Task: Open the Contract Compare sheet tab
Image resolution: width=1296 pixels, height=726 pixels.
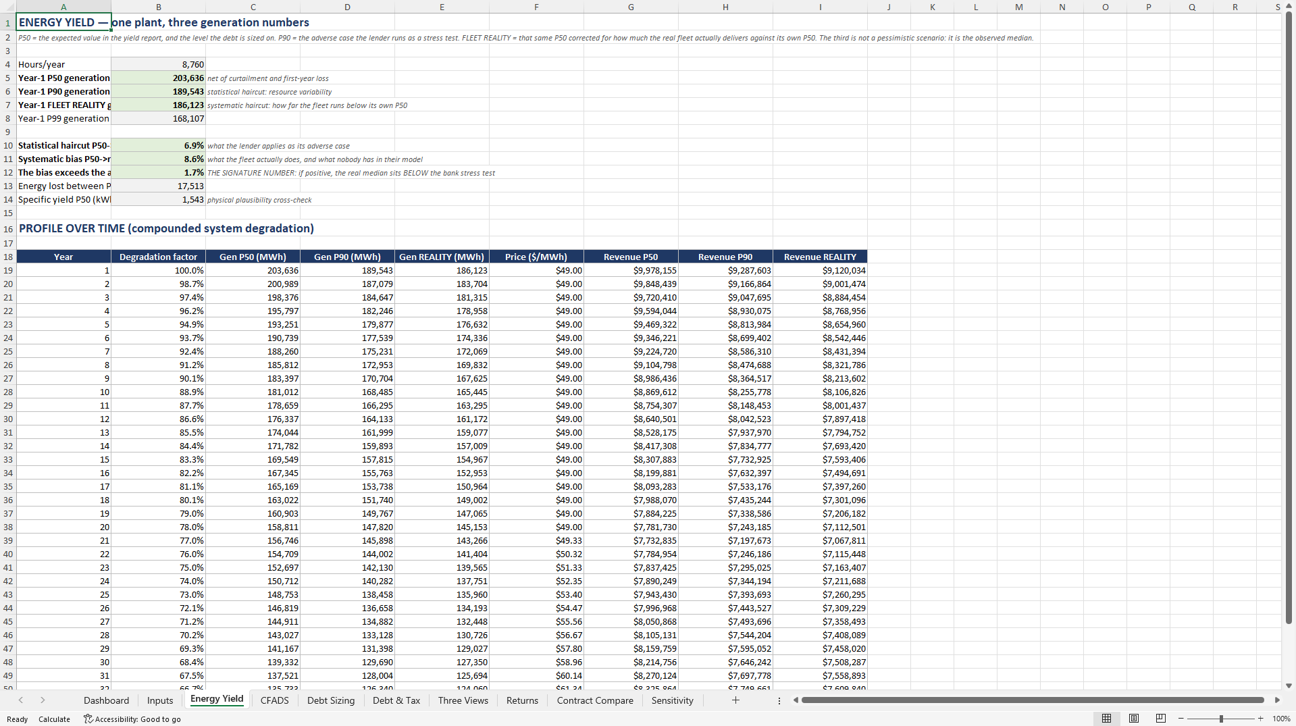Action: coord(595,700)
